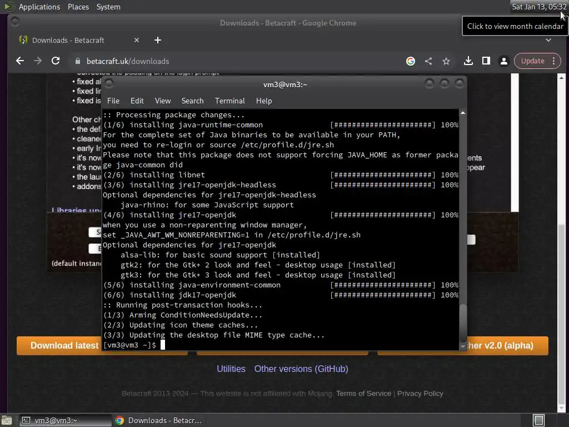This screenshot has height=427, width=569.
Task: Switch to vm3@vm3 terminal in taskbar
Action: click(x=66, y=420)
